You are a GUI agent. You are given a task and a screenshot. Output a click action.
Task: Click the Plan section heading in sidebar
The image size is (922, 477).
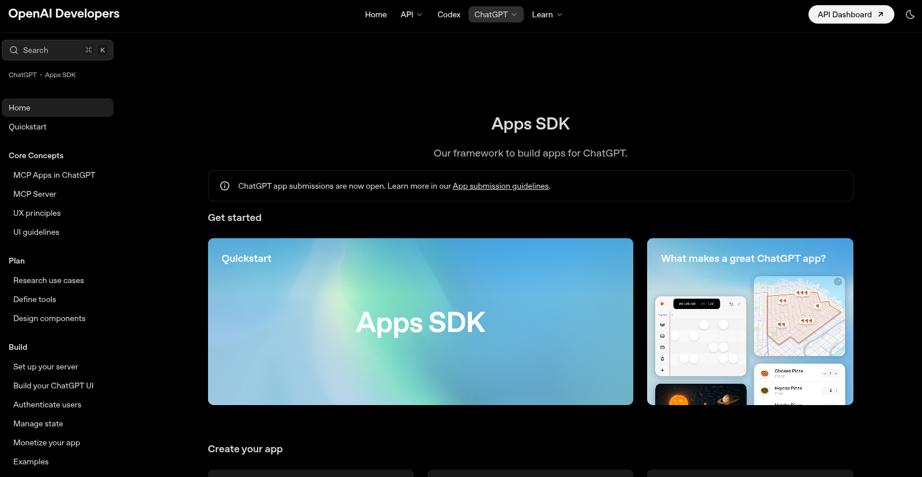pos(17,261)
